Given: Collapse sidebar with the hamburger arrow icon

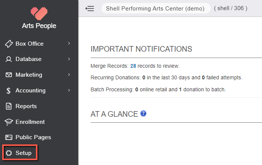Looking at the screenshot, I should 90,8.
